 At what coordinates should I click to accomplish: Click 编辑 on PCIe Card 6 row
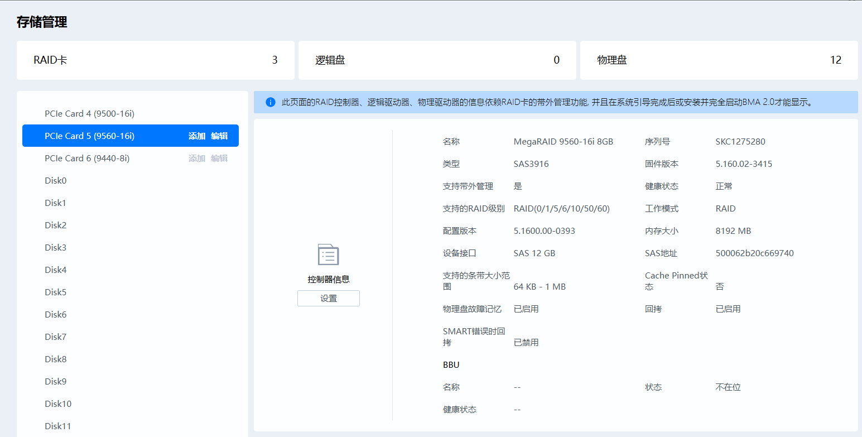[219, 159]
